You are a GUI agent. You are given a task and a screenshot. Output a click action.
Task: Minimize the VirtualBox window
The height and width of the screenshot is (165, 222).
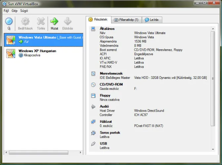click(198, 3)
